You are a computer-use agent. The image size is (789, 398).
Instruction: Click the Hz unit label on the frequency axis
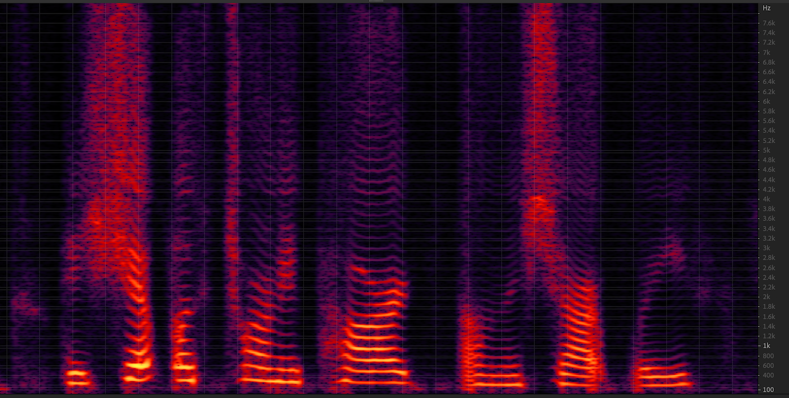(766, 8)
